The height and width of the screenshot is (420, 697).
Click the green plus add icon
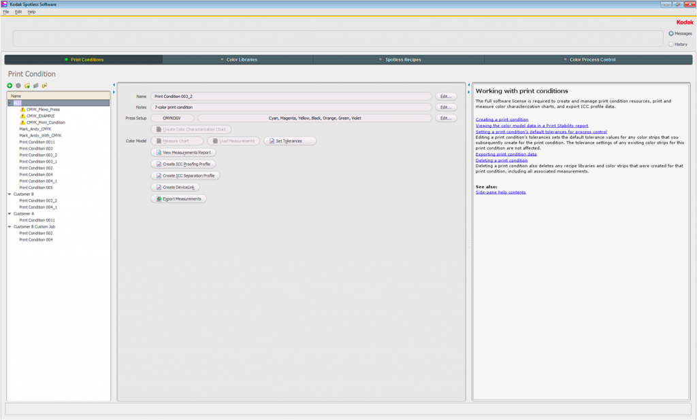[x=10, y=86]
